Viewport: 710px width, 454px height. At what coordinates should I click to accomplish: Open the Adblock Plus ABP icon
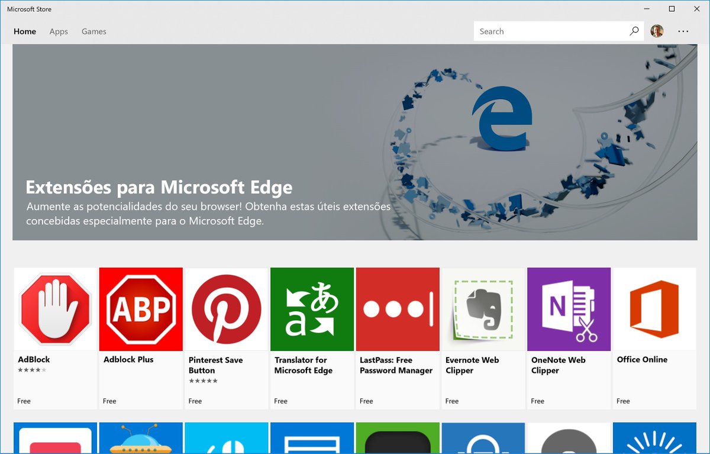[141, 309]
